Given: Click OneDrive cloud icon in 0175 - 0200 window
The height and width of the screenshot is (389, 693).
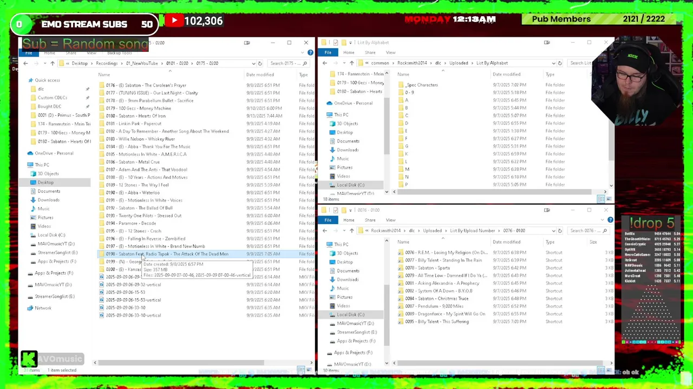Looking at the screenshot, I should click(30, 153).
